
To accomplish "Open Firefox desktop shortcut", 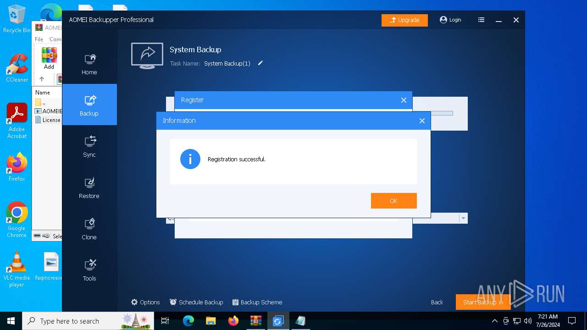I will (x=17, y=167).
